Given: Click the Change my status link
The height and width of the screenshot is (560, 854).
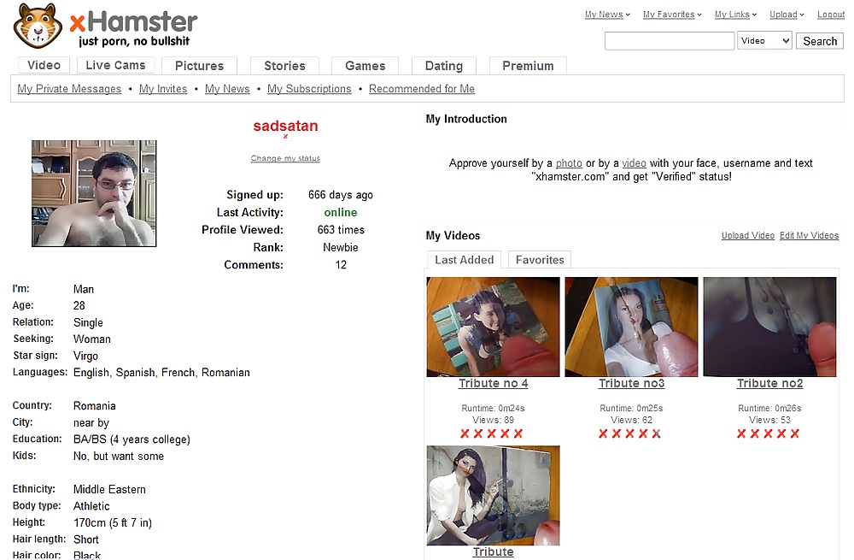Looking at the screenshot, I should pyautogui.click(x=285, y=158).
